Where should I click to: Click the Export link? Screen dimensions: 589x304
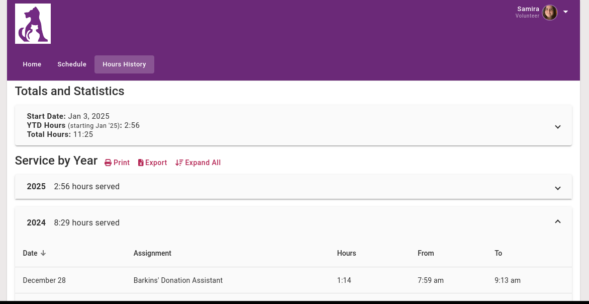(152, 163)
